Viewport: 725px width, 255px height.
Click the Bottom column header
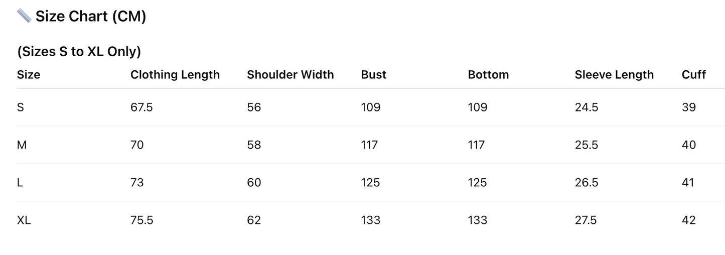point(488,75)
